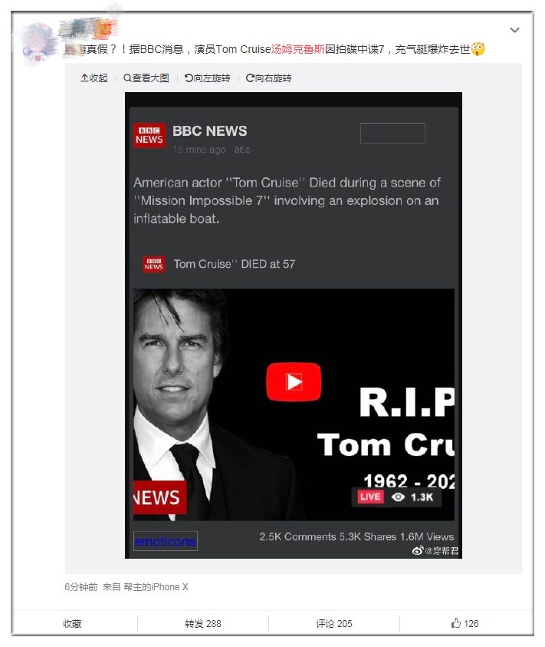
Task: Collapse the image with 收起
Action: pos(94,78)
